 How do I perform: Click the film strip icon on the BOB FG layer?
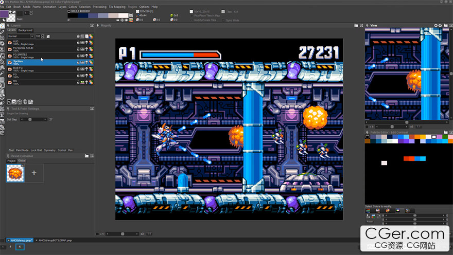[x=82, y=69]
